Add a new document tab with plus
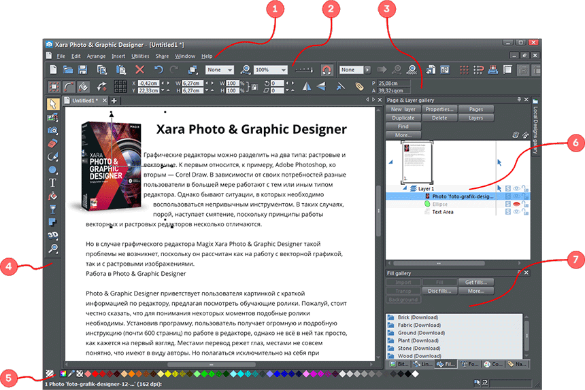Screen dimensions: 585x390 [114, 101]
